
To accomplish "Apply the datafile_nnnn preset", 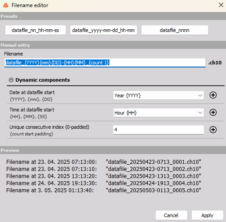I will 174,30.
